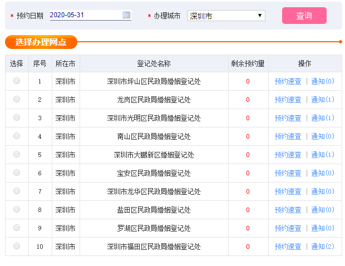Select radio button for 罗湖区民政局婚姻登记处
The height and width of the screenshot is (266, 345).
click(x=17, y=228)
